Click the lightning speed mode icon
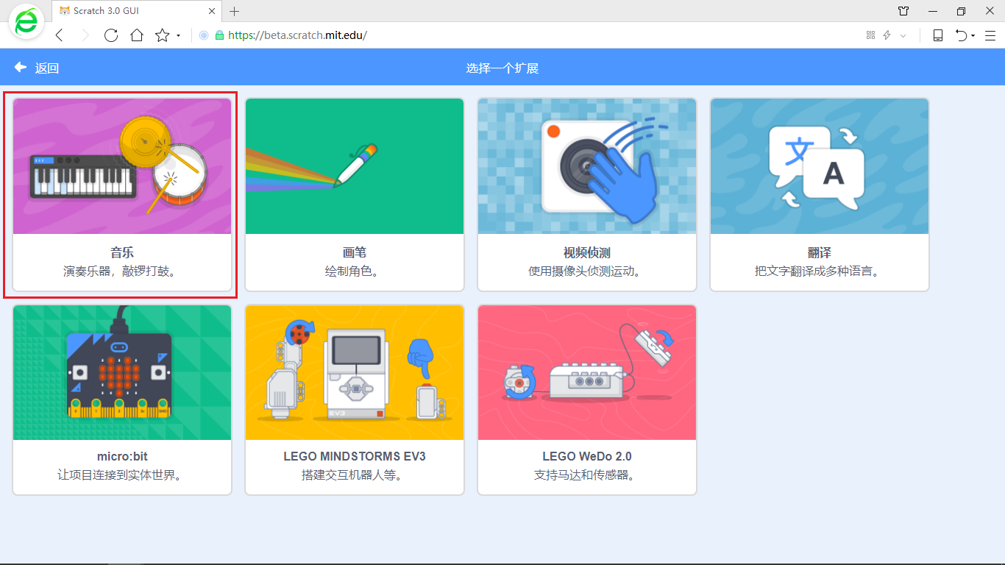The width and height of the screenshot is (1005, 565). [887, 35]
